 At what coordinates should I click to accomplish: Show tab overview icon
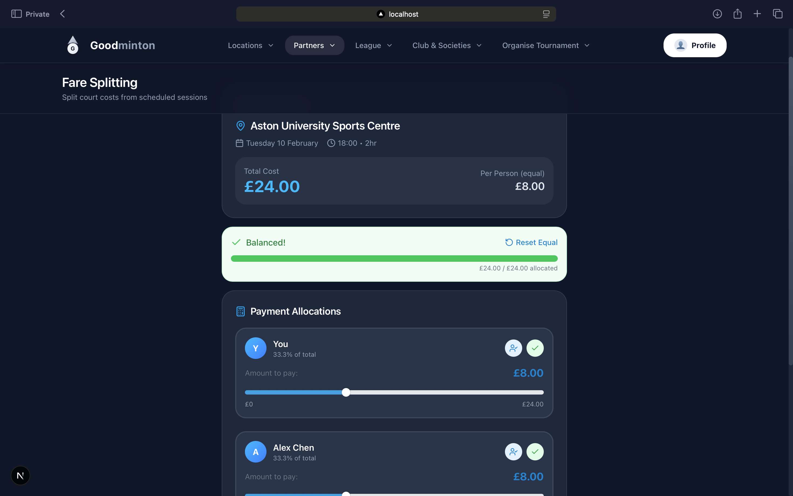[x=777, y=14]
